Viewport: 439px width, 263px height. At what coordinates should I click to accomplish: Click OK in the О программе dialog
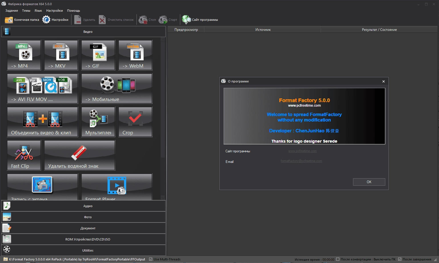click(x=369, y=182)
